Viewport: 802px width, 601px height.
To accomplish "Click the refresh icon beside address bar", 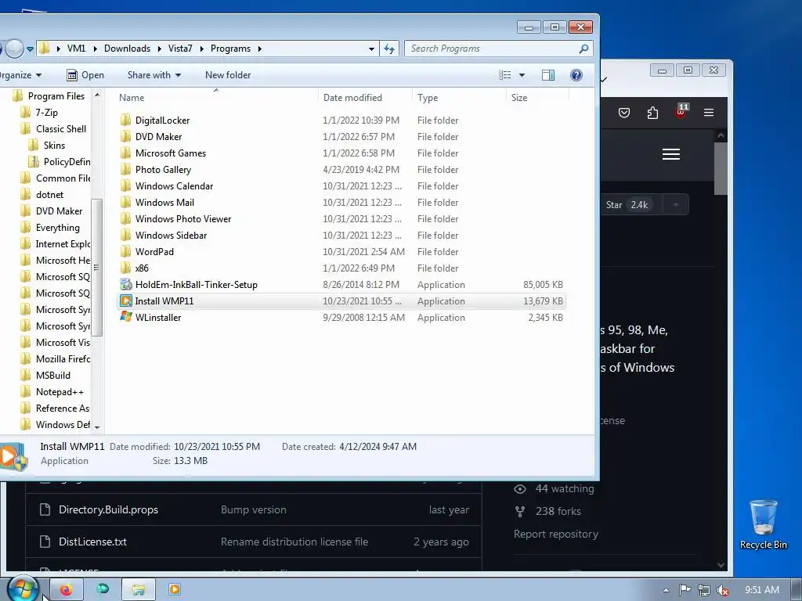I will (x=389, y=49).
